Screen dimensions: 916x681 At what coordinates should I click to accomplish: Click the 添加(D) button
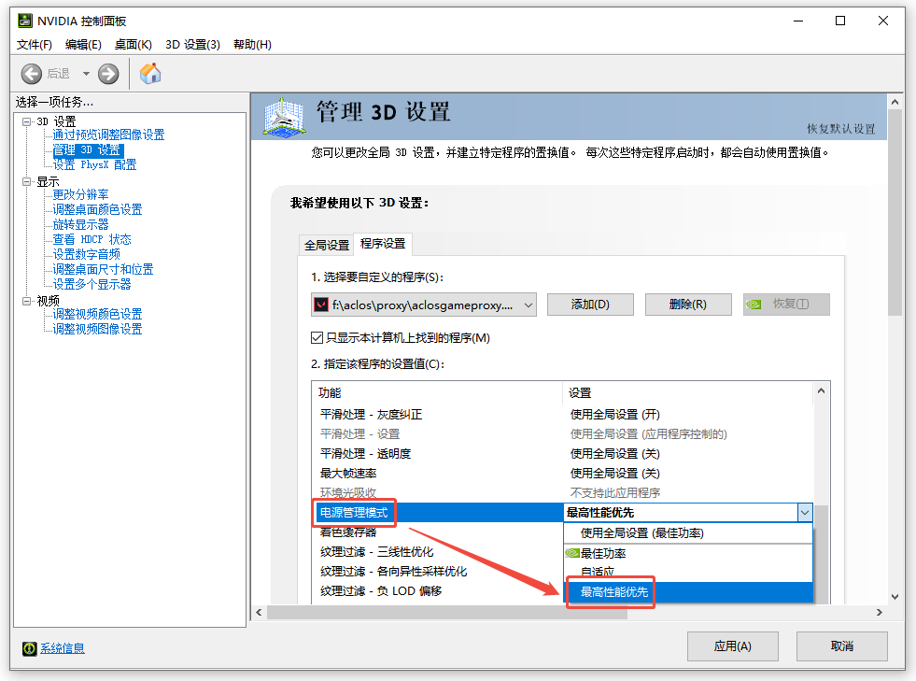pyautogui.click(x=590, y=305)
